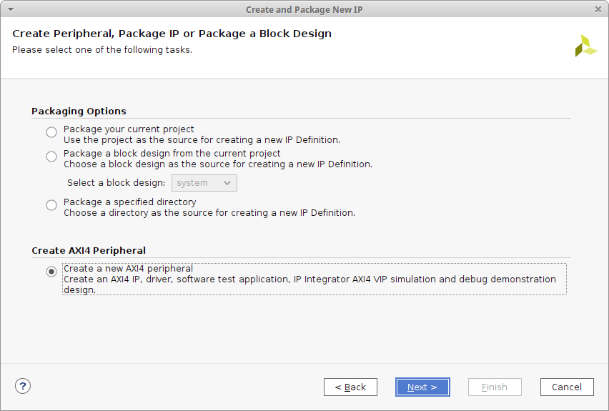The image size is (609, 411).
Task: Choose 'Package a block design' radio option
Action: point(51,157)
